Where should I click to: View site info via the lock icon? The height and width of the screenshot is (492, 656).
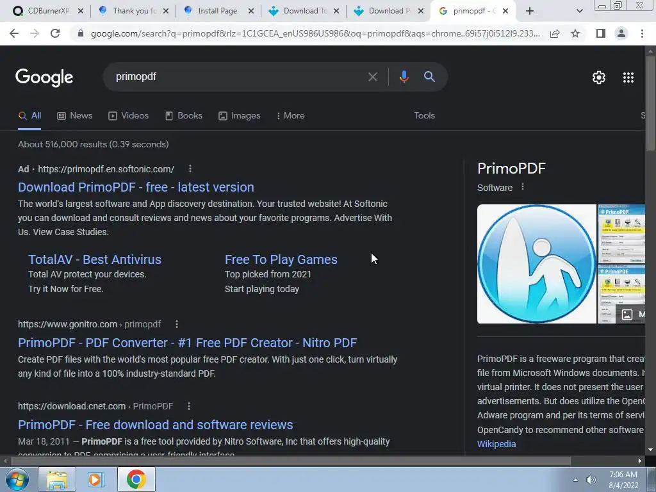81,33
